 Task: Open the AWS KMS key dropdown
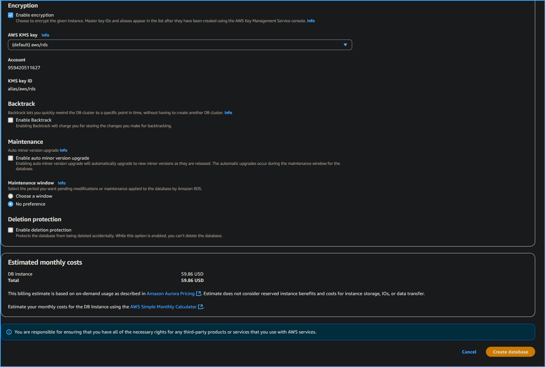click(x=180, y=44)
